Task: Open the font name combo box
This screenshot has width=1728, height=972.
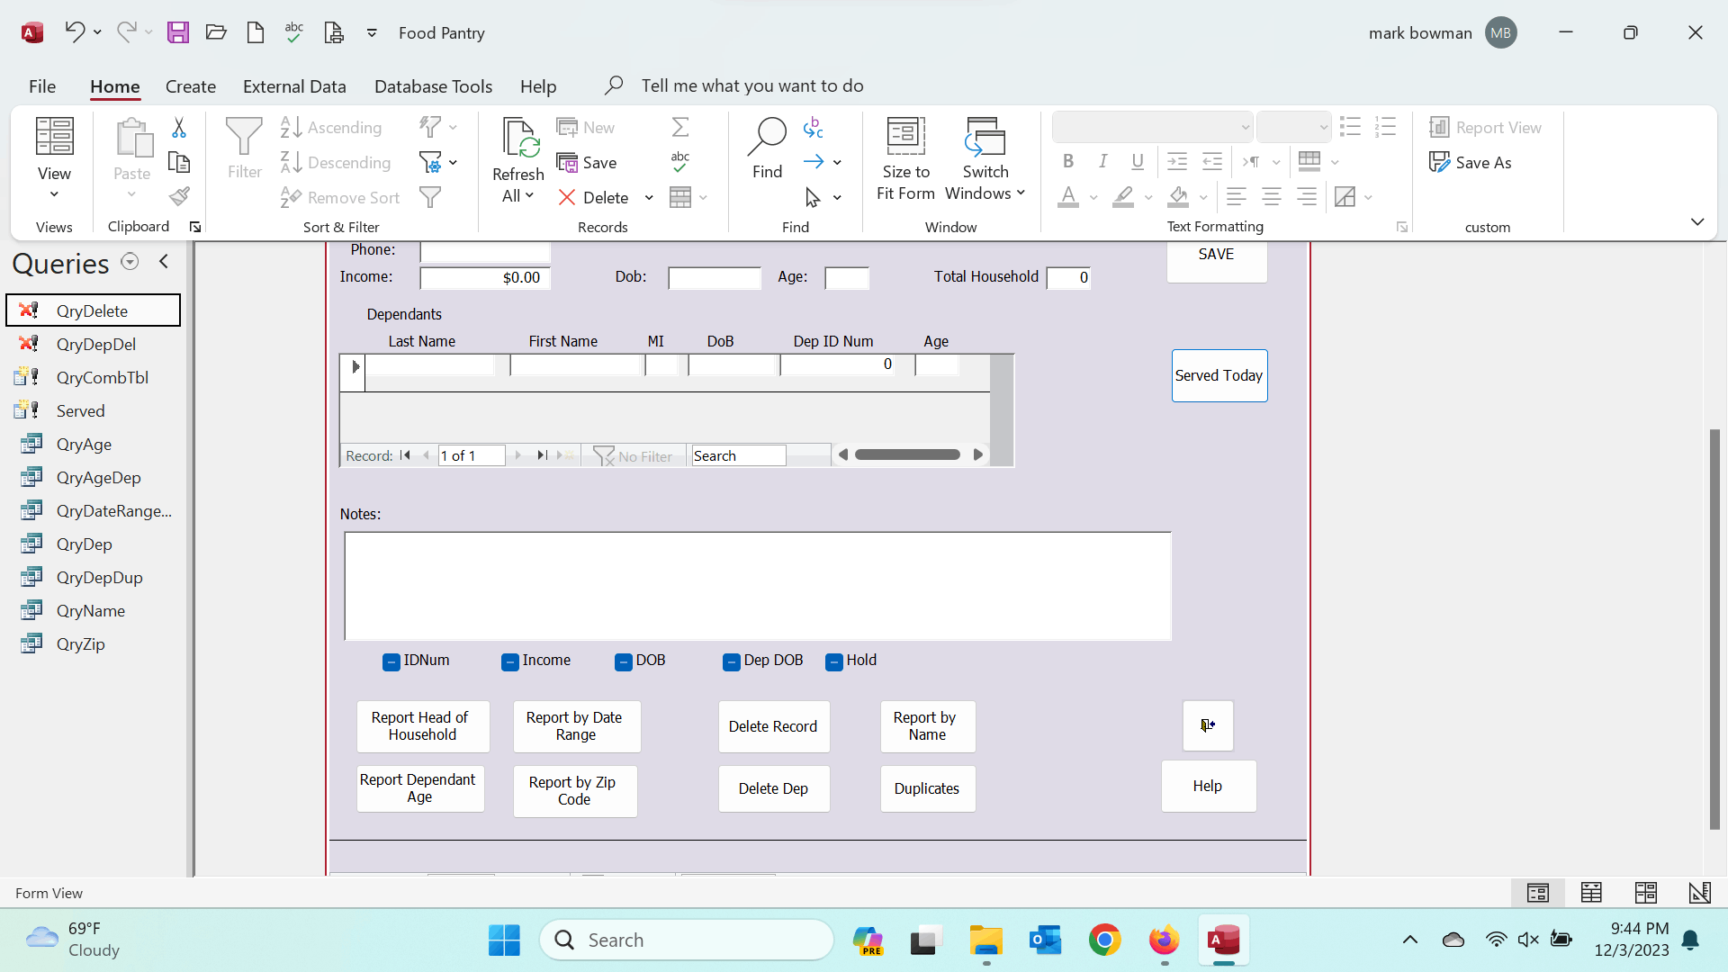Action: tap(1152, 127)
